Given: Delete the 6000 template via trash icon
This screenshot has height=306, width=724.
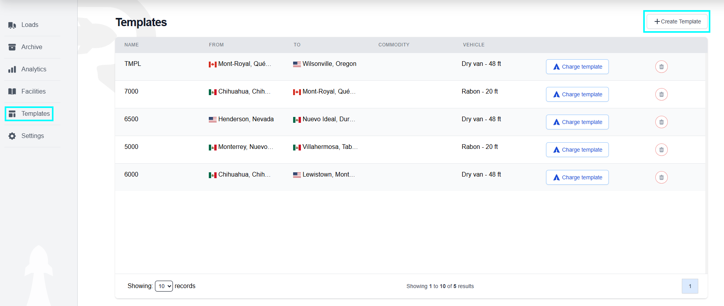Looking at the screenshot, I should click(x=661, y=177).
